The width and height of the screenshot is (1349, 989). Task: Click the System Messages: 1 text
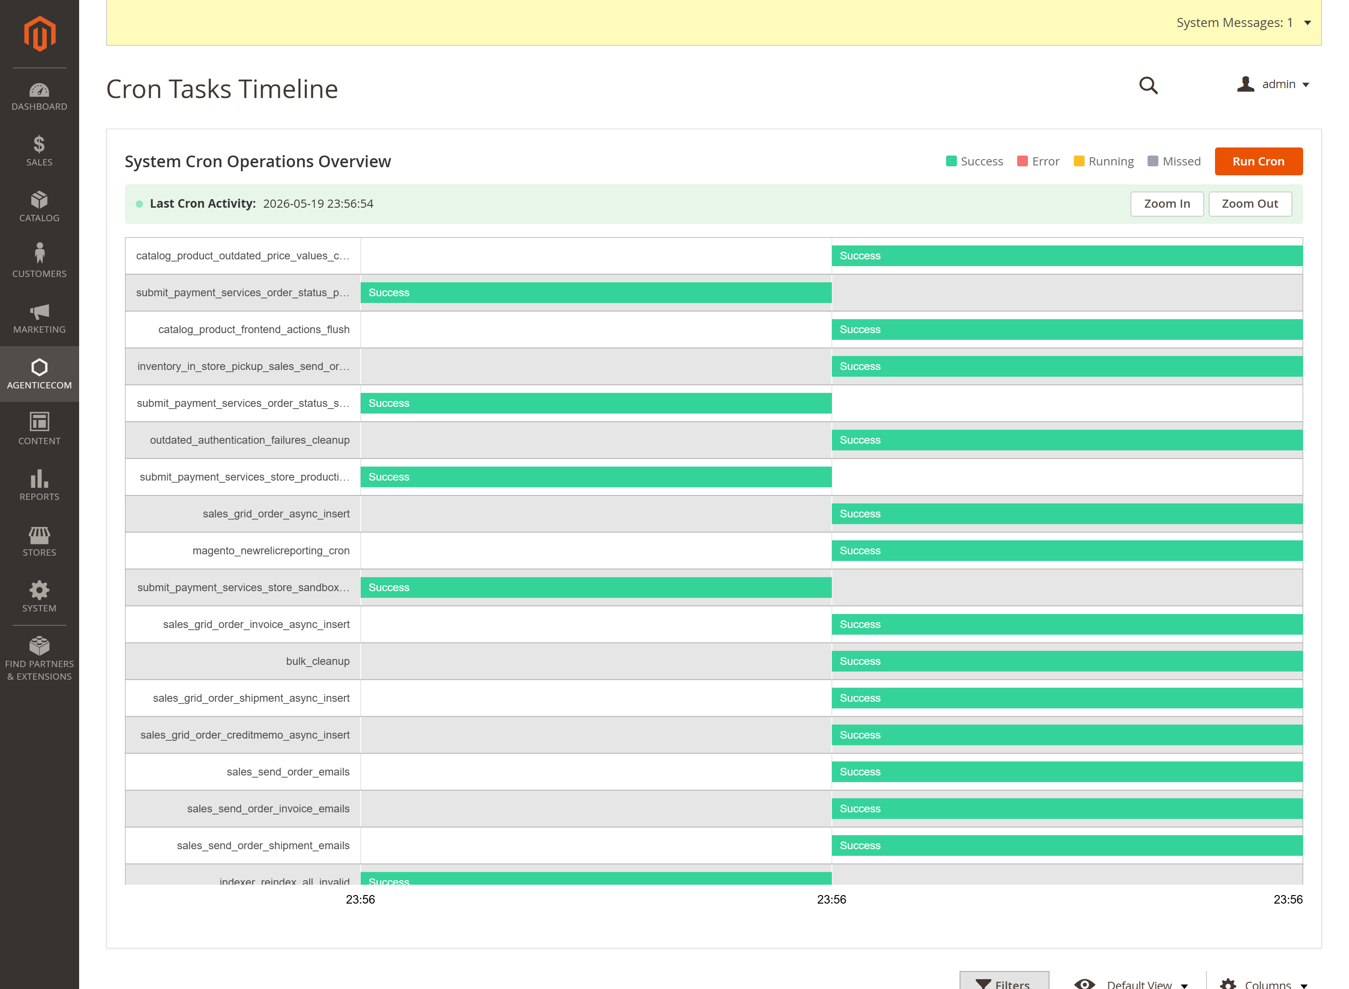[1235, 23]
